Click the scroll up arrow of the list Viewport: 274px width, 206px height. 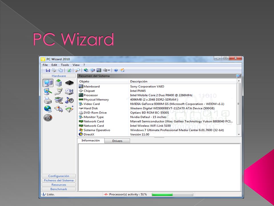(239, 81)
